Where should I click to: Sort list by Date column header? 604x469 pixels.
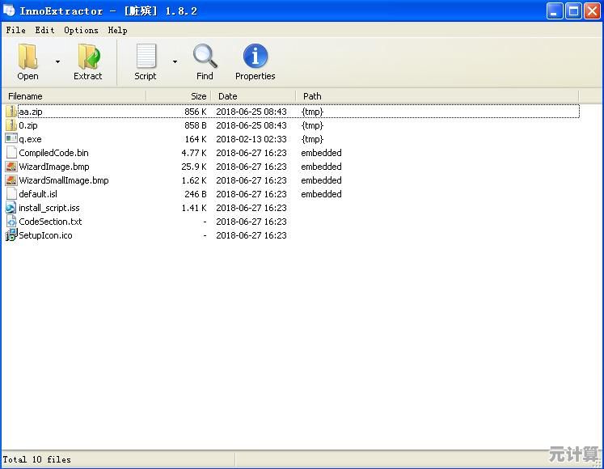pos(253,96)
